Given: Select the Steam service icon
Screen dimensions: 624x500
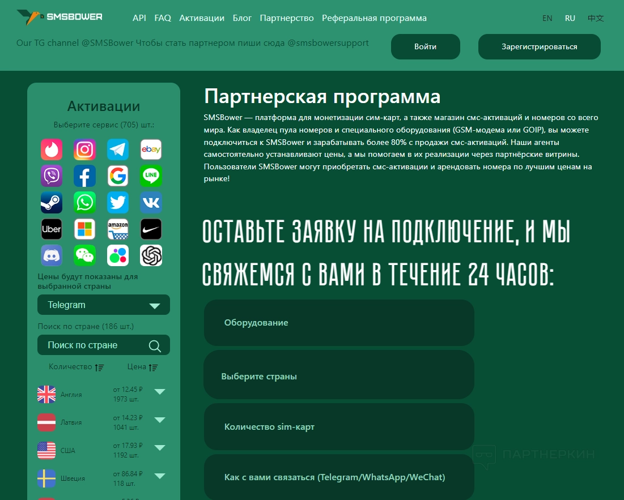Looking at the screenshot, I should 52,202.
